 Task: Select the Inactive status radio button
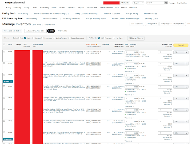click(33, 38)
